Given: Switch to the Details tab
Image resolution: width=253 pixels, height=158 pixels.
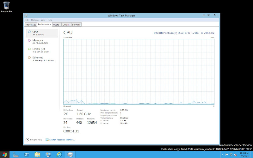Looking at the screenshot, I should tap(66, 25).
